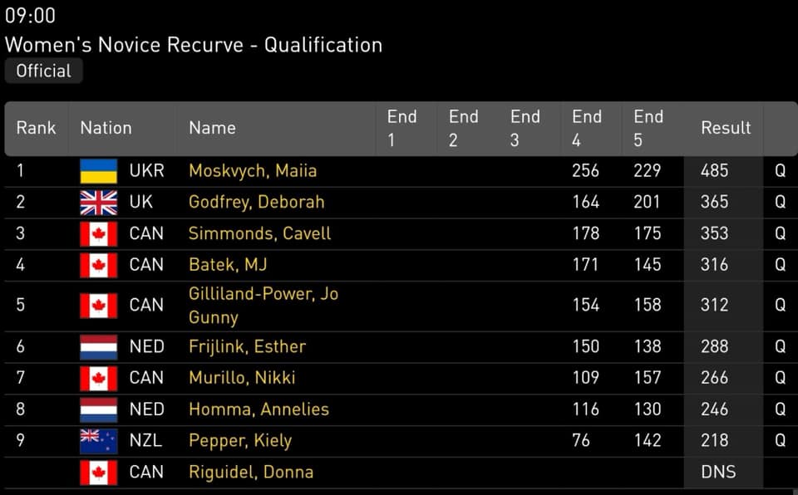Sort by the Rank column header
Screen dimensions: 798x495
click(36, 128)
